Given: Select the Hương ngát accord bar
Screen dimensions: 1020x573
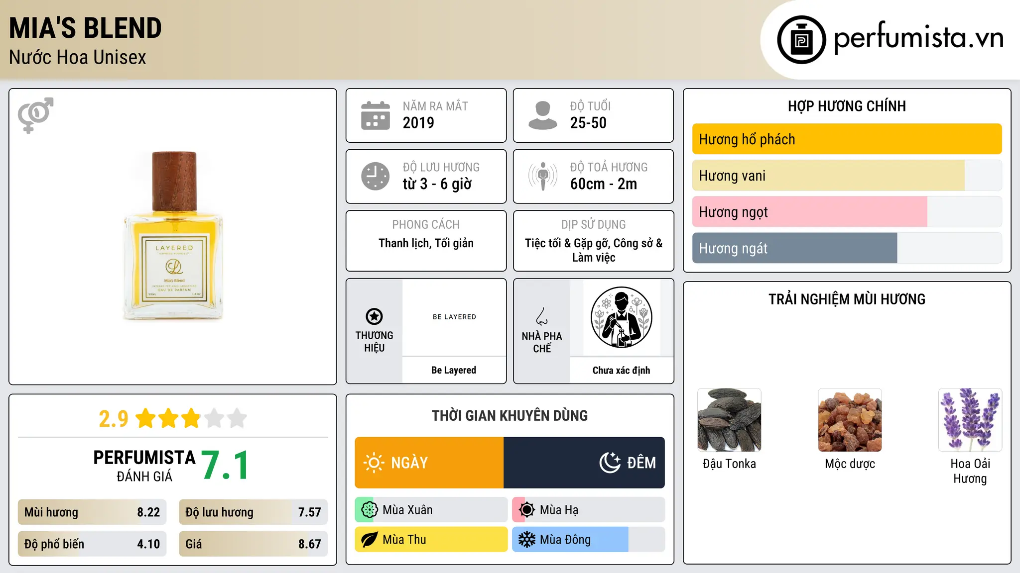Looking at the screenshot, I should [x=847, y=248].
